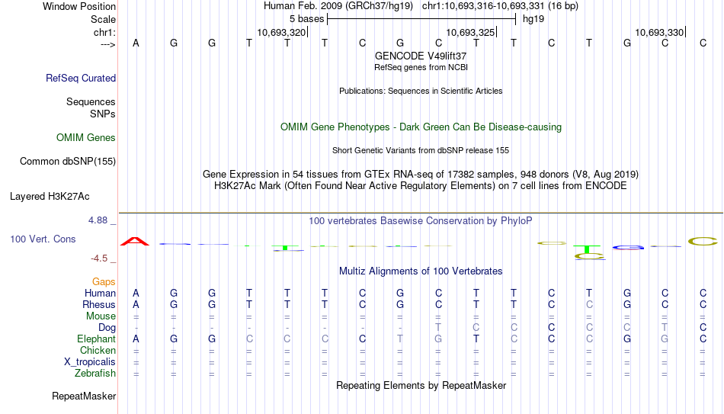
Task: Click the Human species label
Action: (100, 293)
